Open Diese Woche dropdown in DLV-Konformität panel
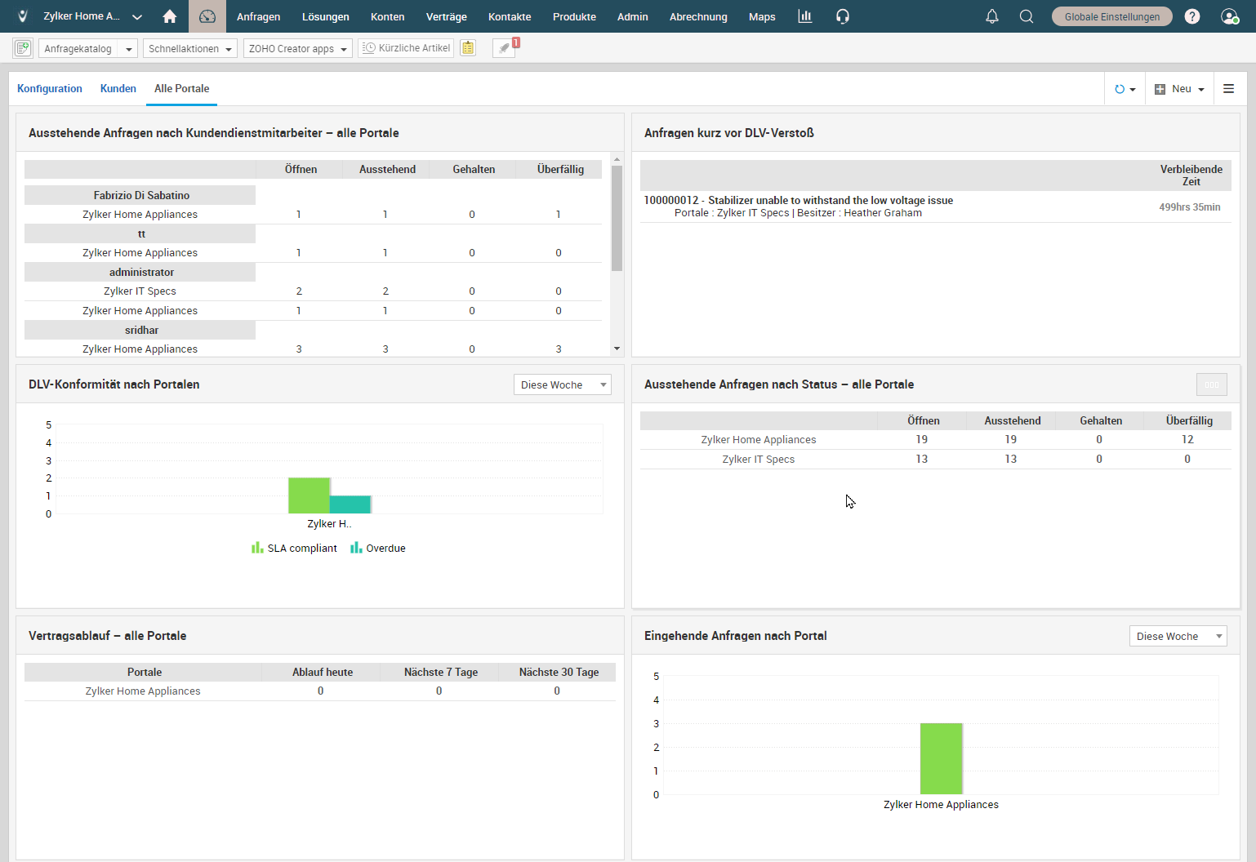The height and width of the screenshot is (862, 1256). 562,384
